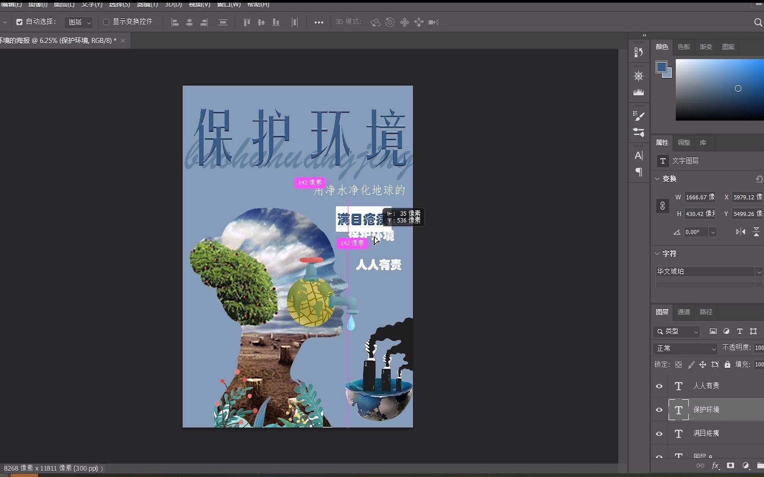The width and height of the screenshot is (764, 477).
Task: Click the add layer style fx icon
Action: pos(716,465)
